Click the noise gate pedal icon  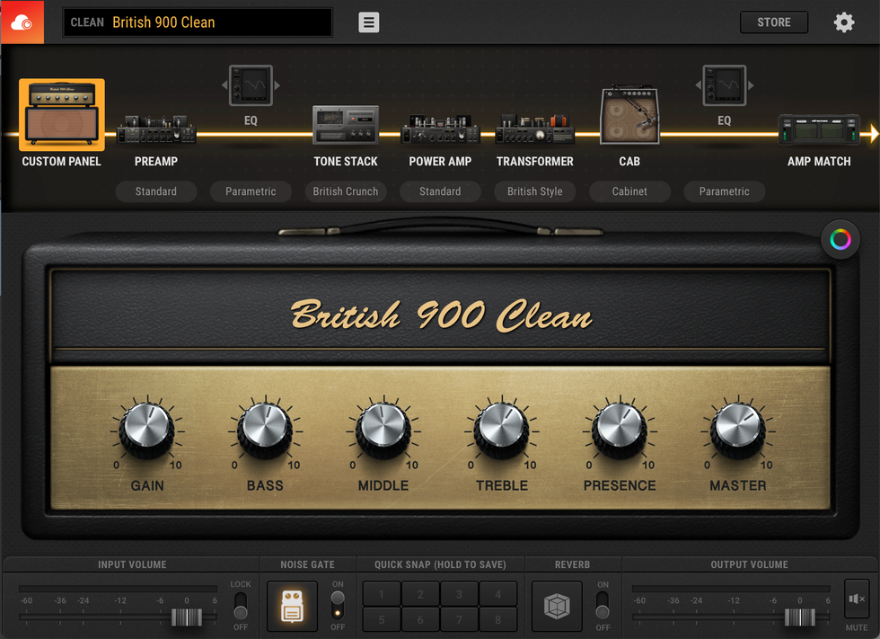(x=292, y=607)
